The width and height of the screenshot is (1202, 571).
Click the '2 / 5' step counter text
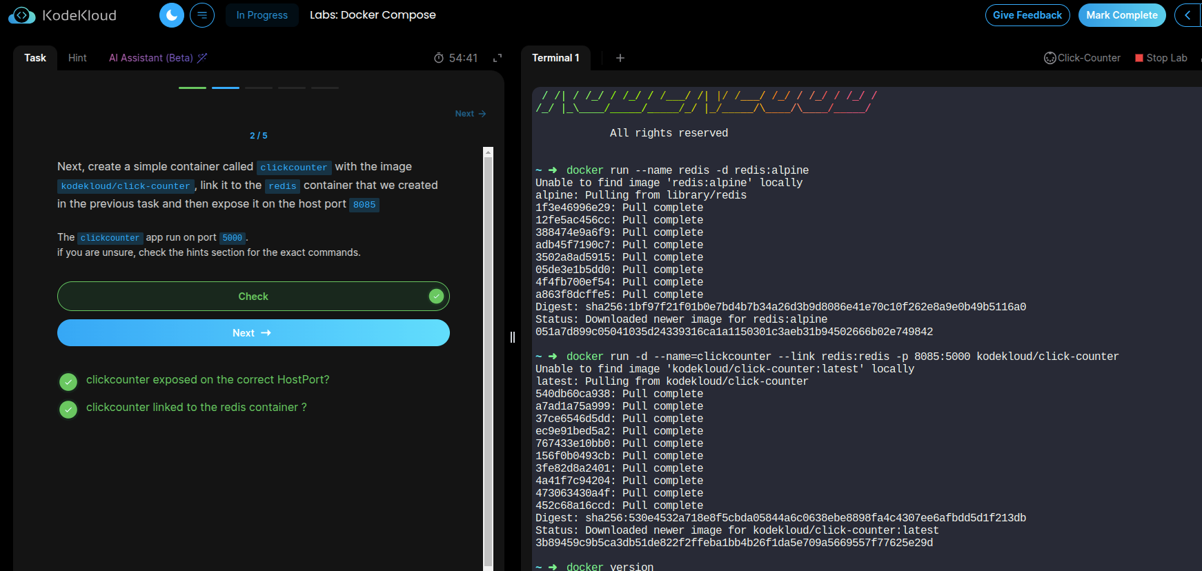tap(259, 136)
